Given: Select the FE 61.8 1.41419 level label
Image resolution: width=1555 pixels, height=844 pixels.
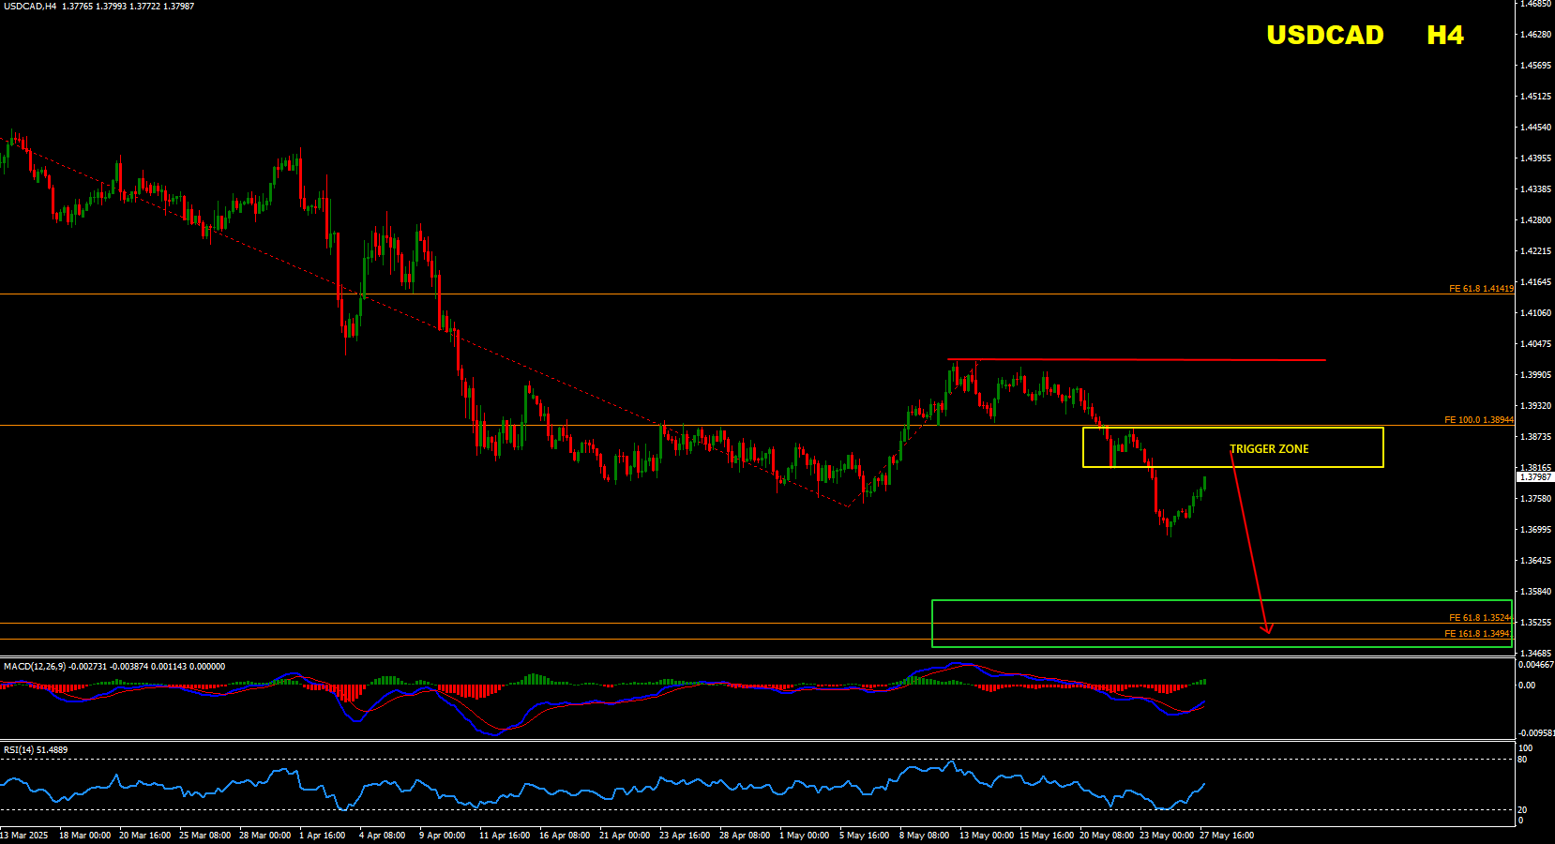Looking at the screenshot, I should coord(1481,289).
